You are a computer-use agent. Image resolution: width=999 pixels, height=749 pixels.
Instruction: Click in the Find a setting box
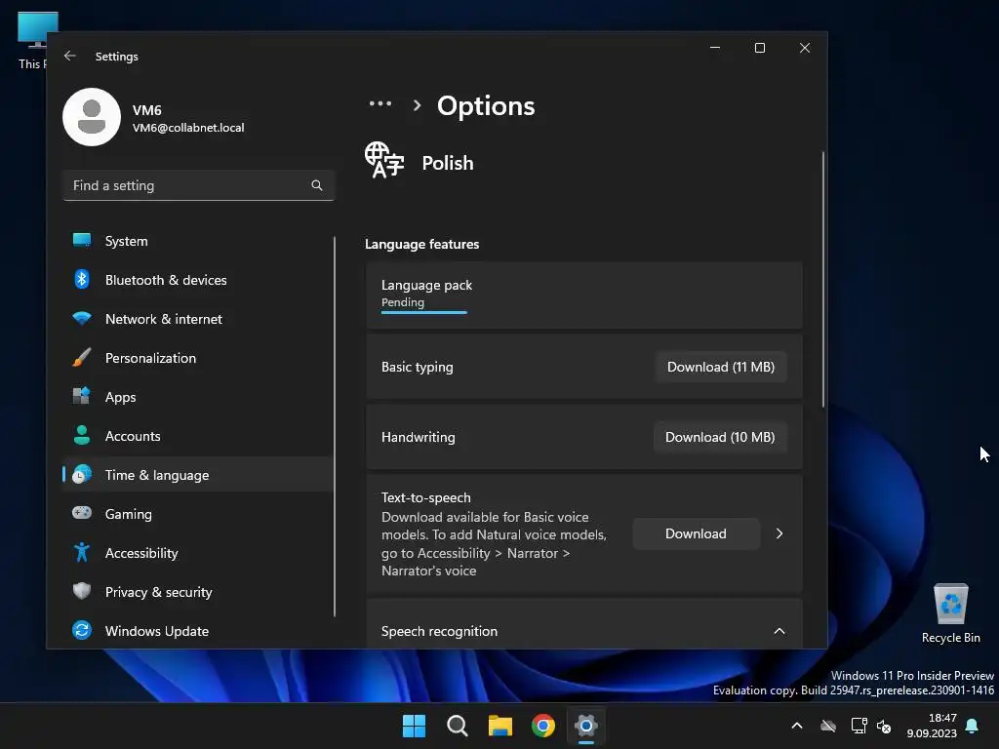point(198,185)
